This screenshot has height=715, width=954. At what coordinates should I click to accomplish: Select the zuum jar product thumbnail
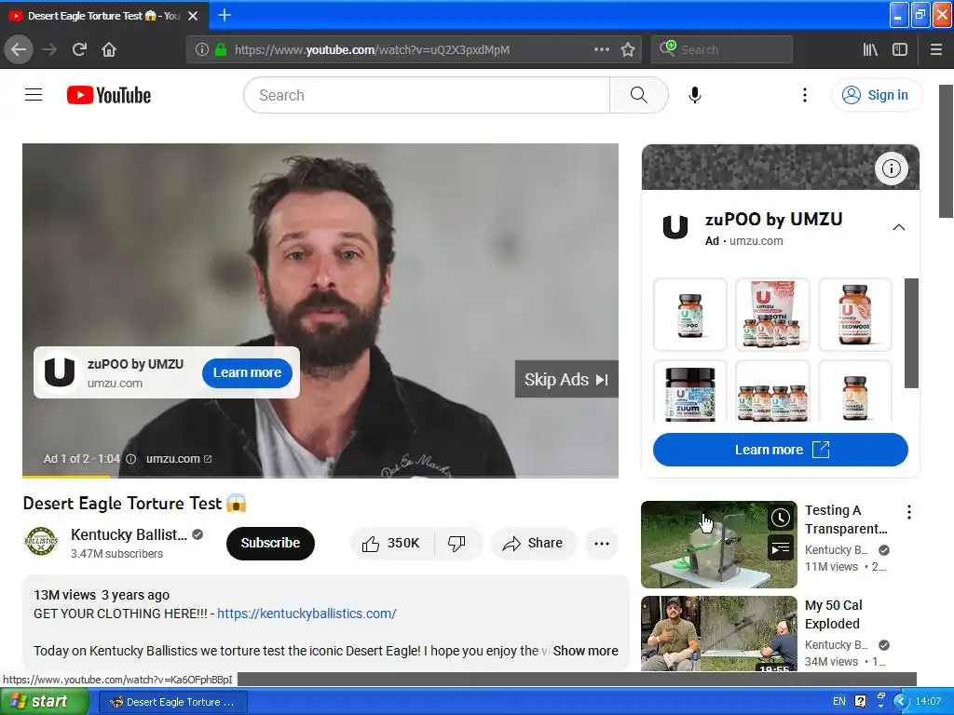point(690,391)
